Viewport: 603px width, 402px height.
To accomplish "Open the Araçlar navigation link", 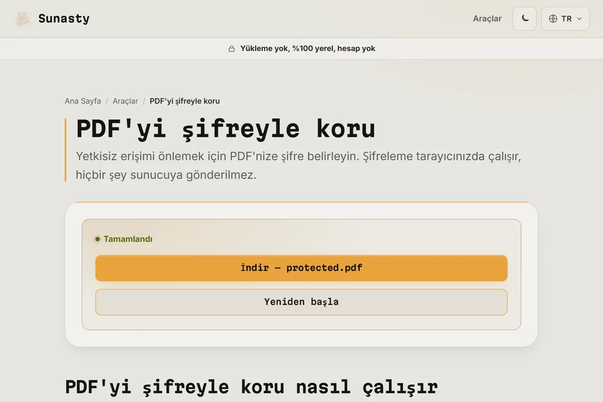I will point(487,19).
